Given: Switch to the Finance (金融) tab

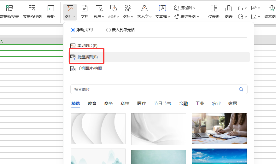Looking at the screenshot, I should tap(183, 103).
